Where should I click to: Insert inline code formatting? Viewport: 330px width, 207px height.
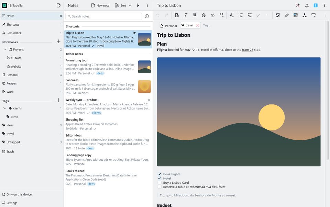[x=212, y=15]
